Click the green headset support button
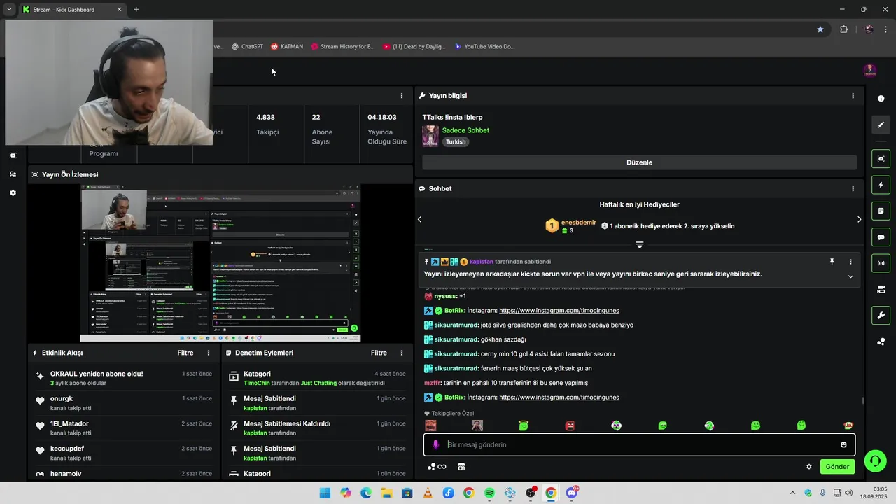 point(874,461)
